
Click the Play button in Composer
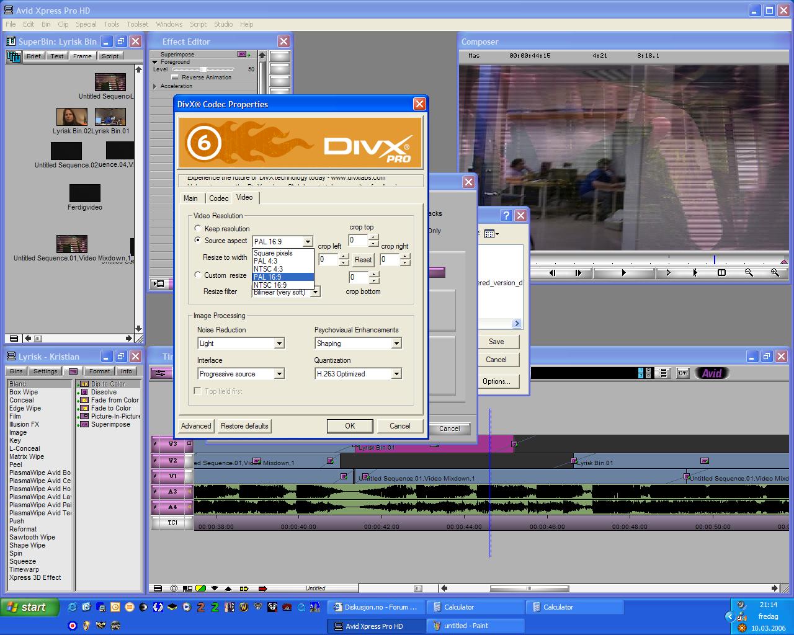pos(623,273)
